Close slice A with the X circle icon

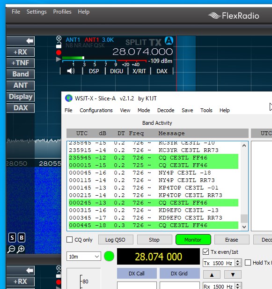(59, 38)
